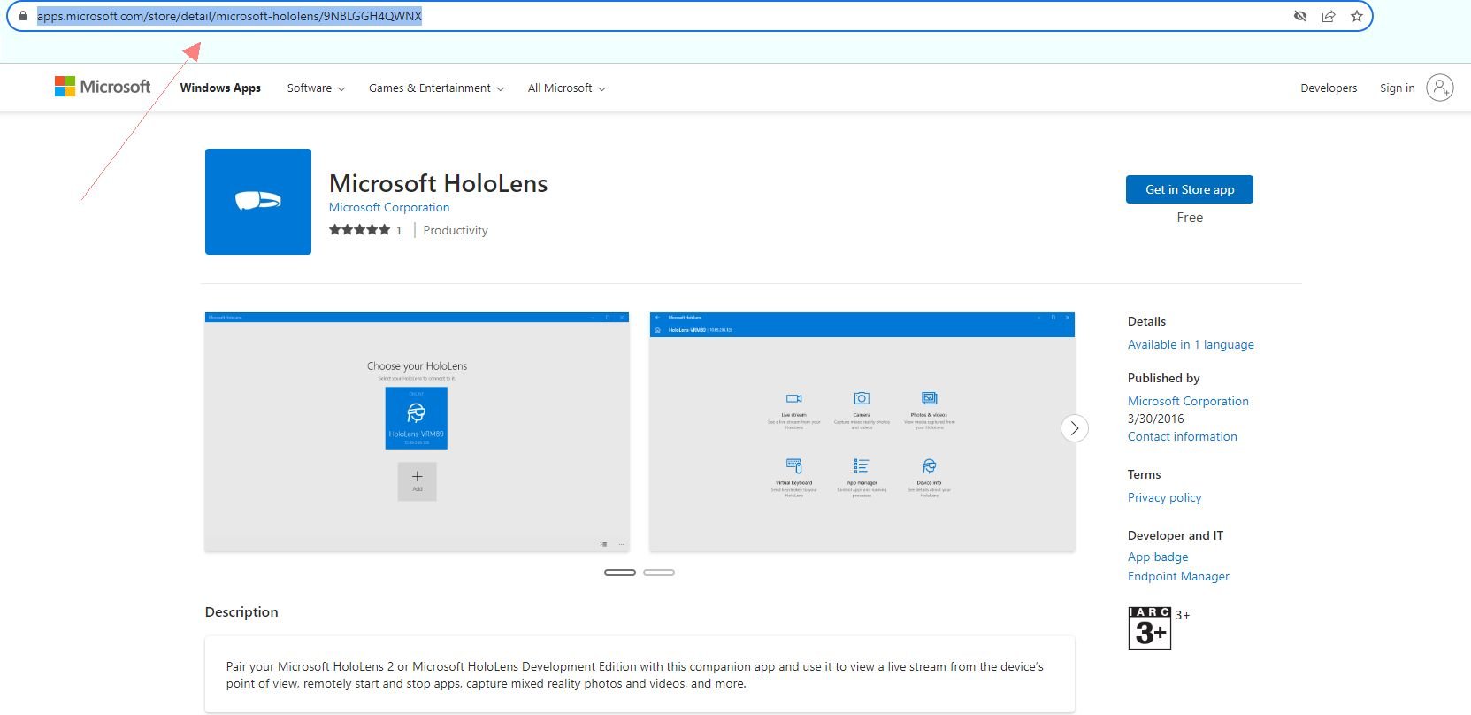Open Available in 1 language link
Viewport: 1471px width, 715px height.
[x=1191, y=344]
